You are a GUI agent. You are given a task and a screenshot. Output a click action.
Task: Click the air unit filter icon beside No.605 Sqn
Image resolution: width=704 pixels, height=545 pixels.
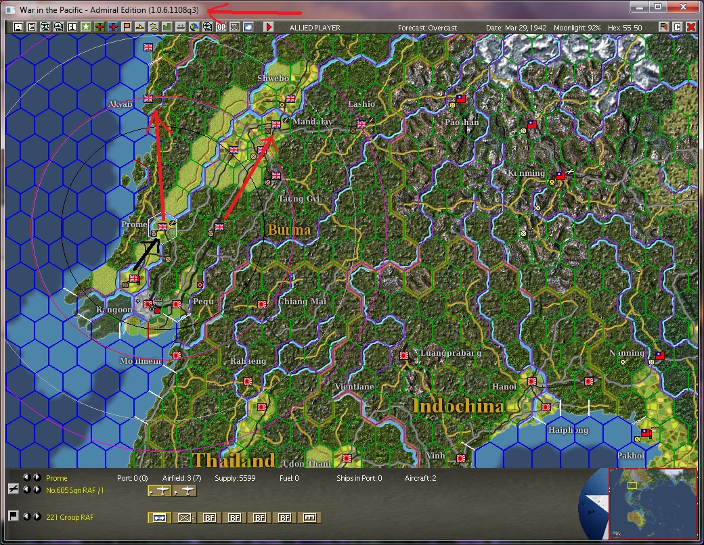point(14,489)
